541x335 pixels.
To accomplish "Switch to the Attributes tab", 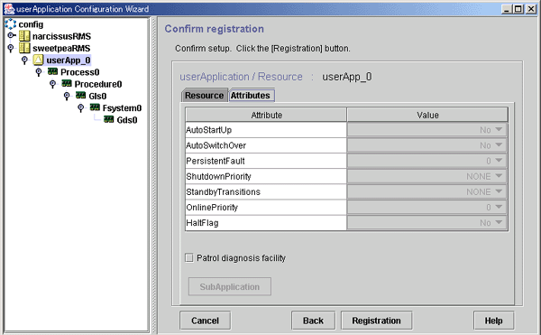I will click(251, 96).
